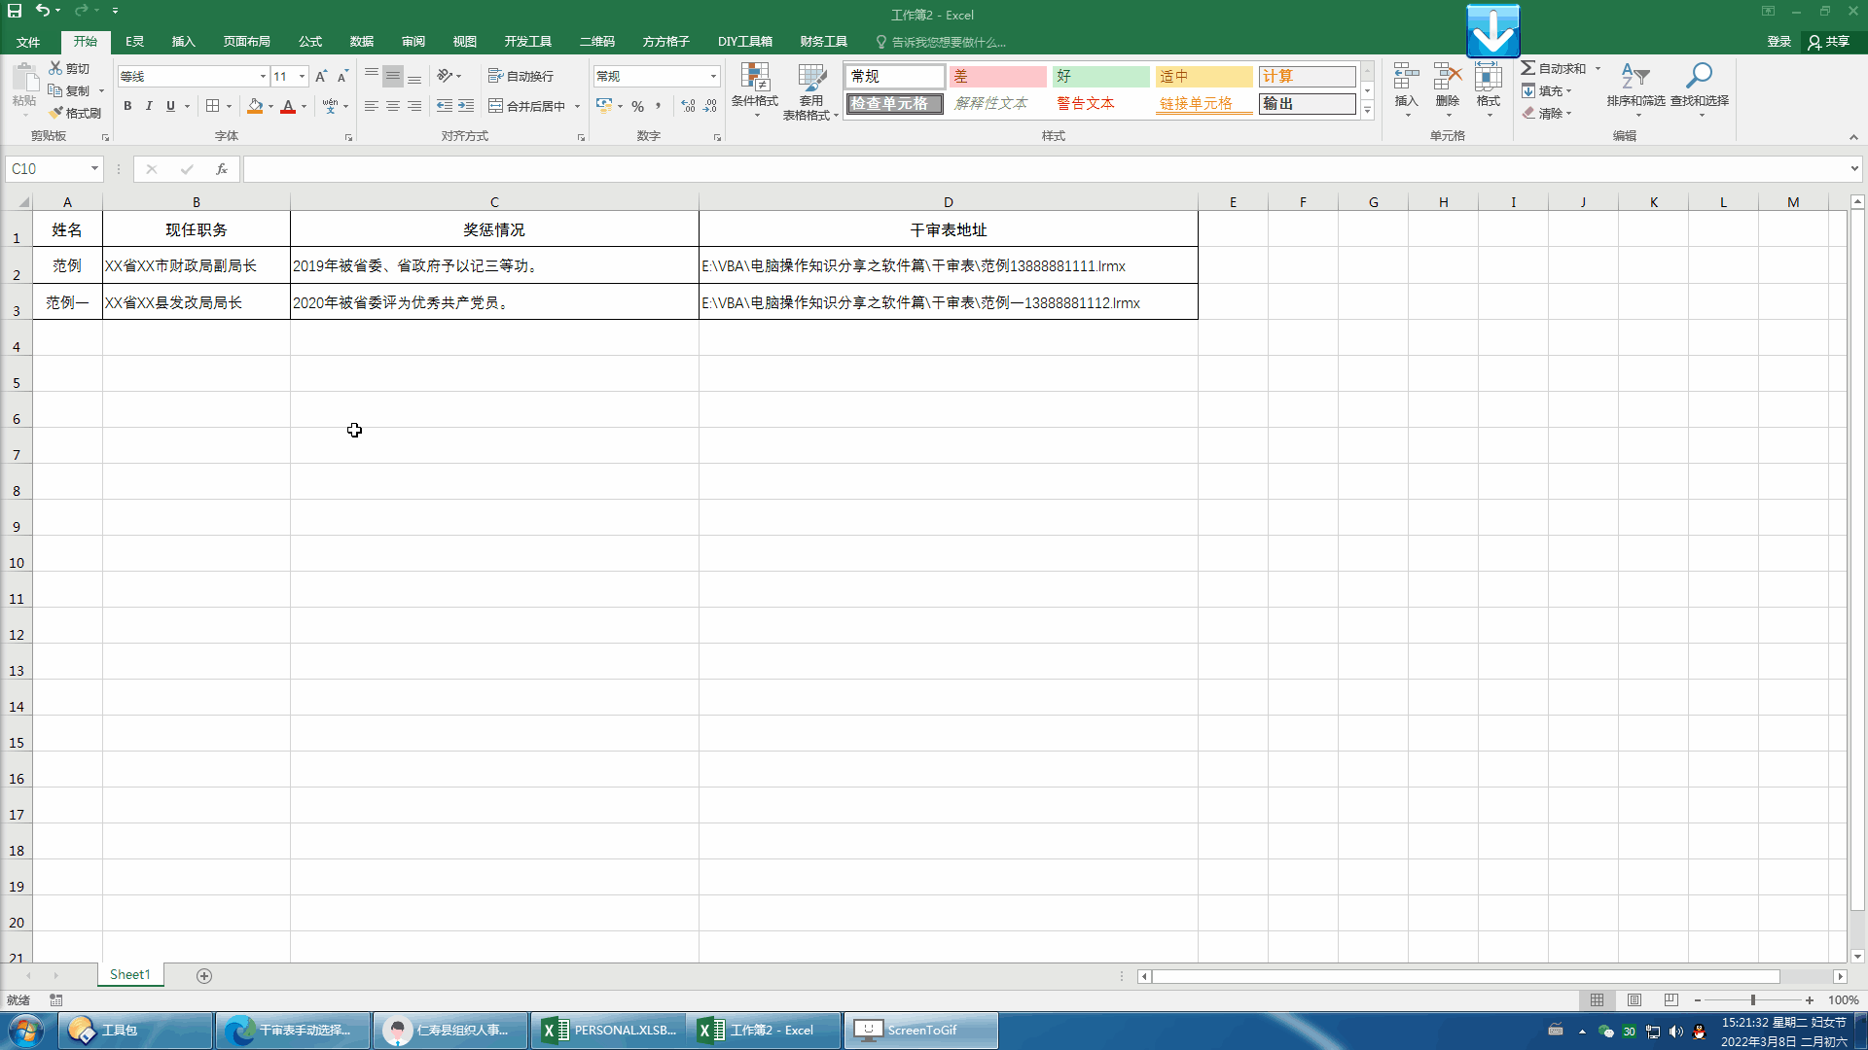Toggle middle vertical alignment
The height and width of the screenshot is (1050, 1868).
pos(393,76)
